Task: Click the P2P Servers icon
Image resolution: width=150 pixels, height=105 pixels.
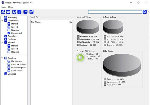Action: coord(9,71)
